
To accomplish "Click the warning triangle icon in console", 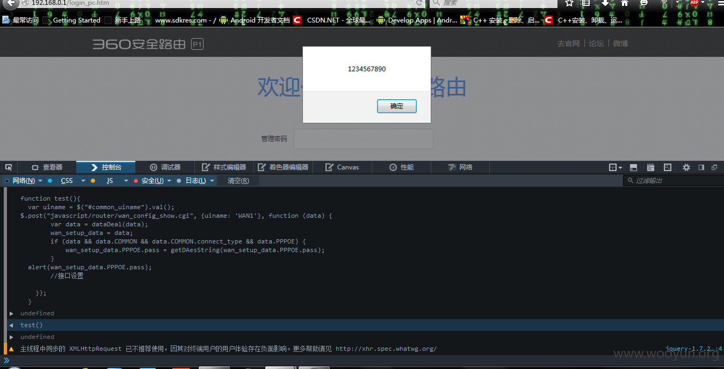I will tap(11, 349).
